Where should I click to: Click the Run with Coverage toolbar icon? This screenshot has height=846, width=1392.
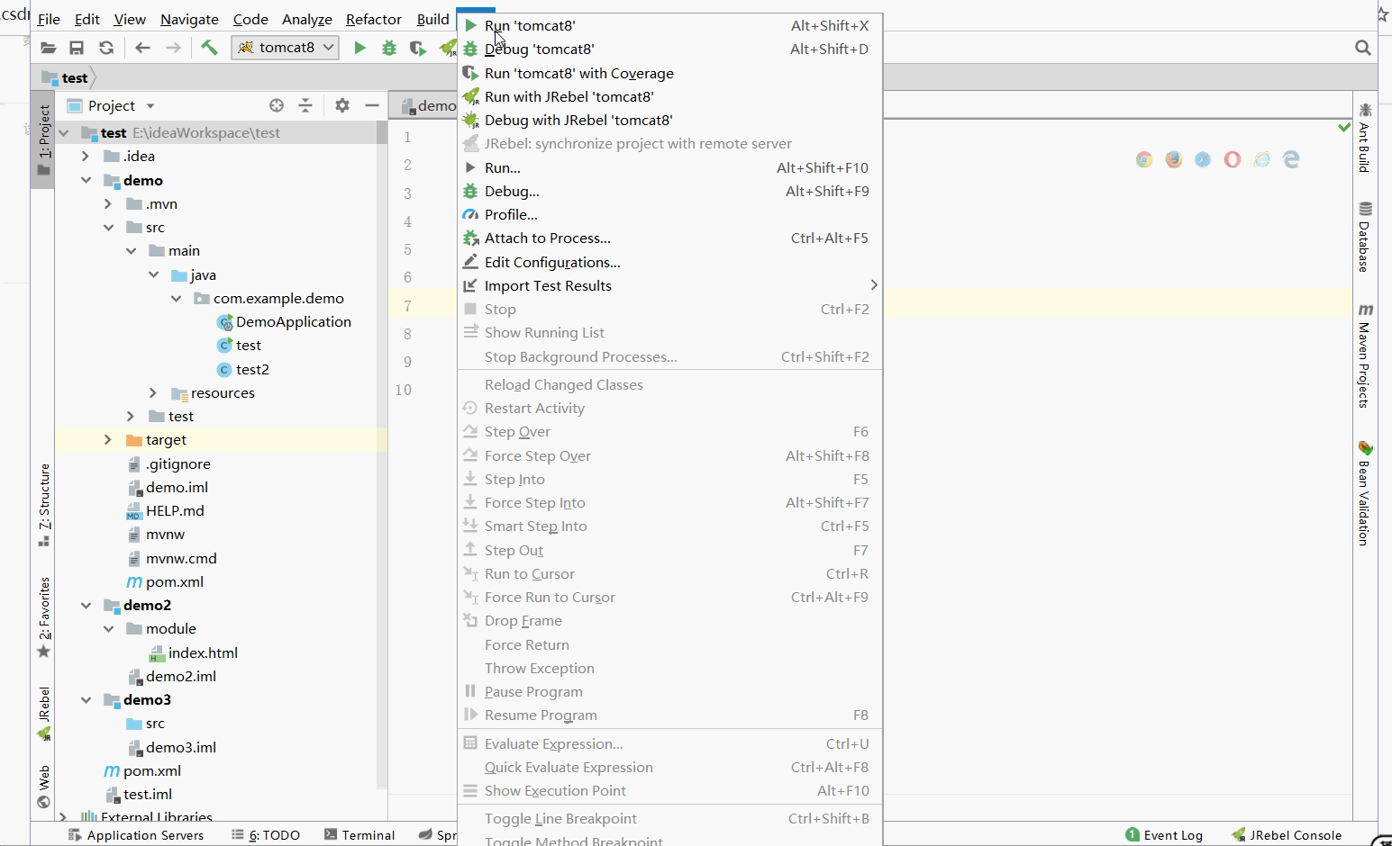418,48
